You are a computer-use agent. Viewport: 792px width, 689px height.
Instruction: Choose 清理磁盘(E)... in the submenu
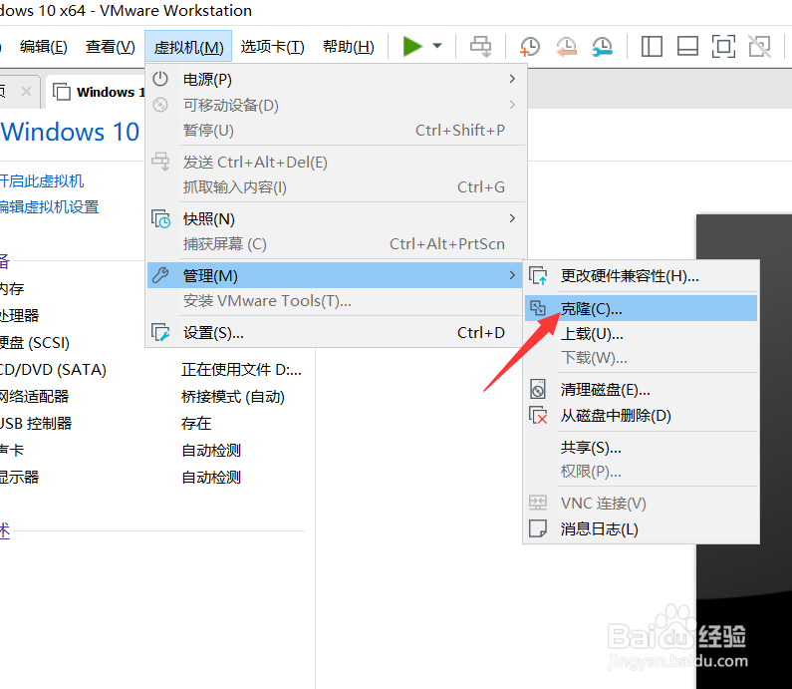click(x=641, y=390)
